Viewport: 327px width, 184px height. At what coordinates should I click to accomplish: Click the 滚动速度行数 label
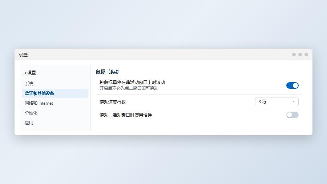click(113, 102)
